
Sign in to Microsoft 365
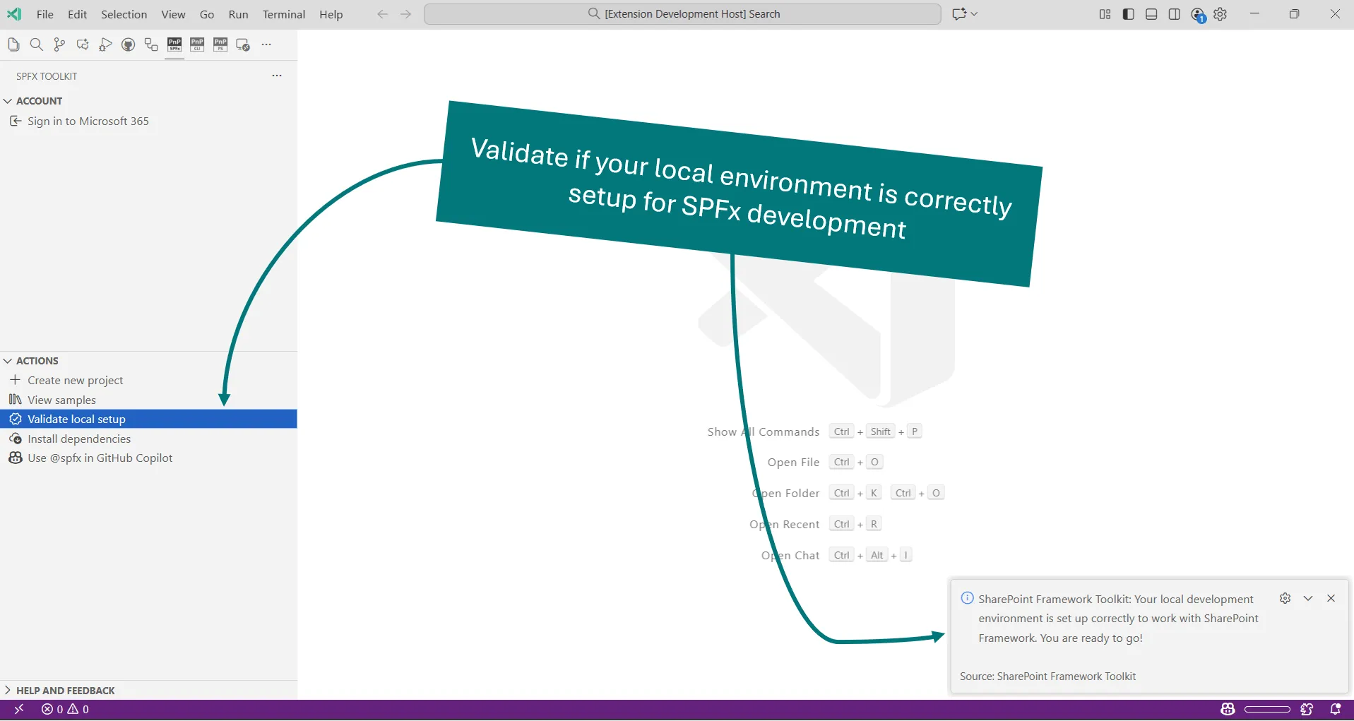(x=88, y=121)
